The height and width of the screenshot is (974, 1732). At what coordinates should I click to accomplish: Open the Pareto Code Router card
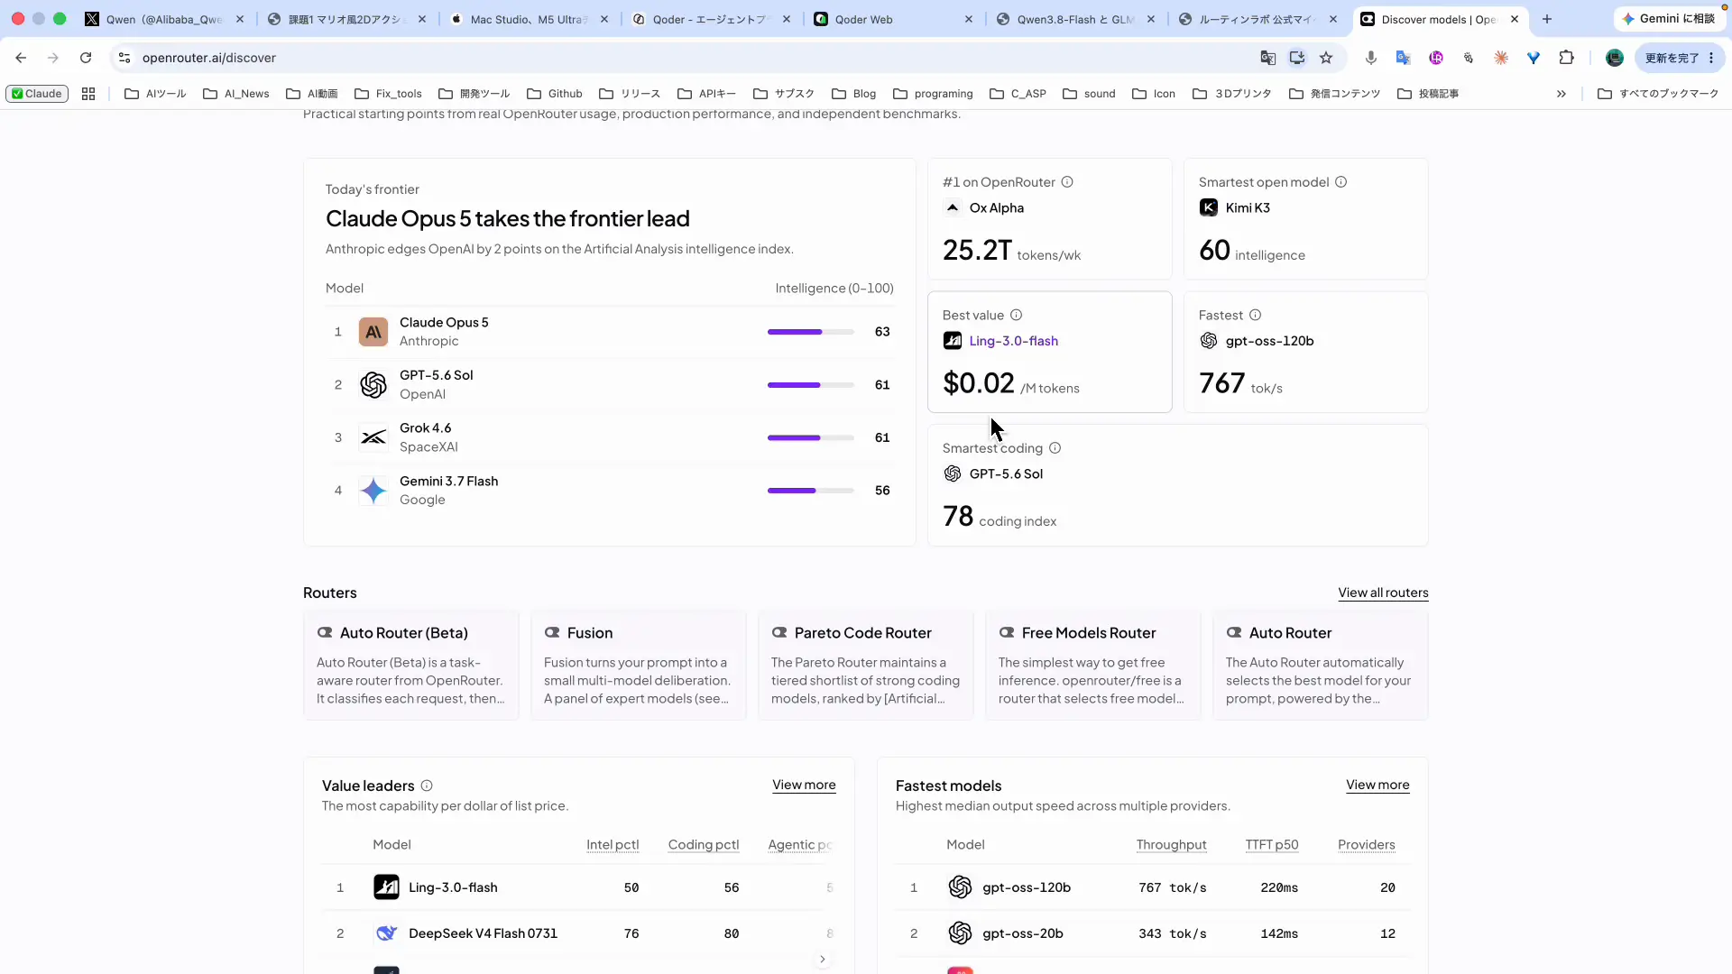[x=866, y=666]
